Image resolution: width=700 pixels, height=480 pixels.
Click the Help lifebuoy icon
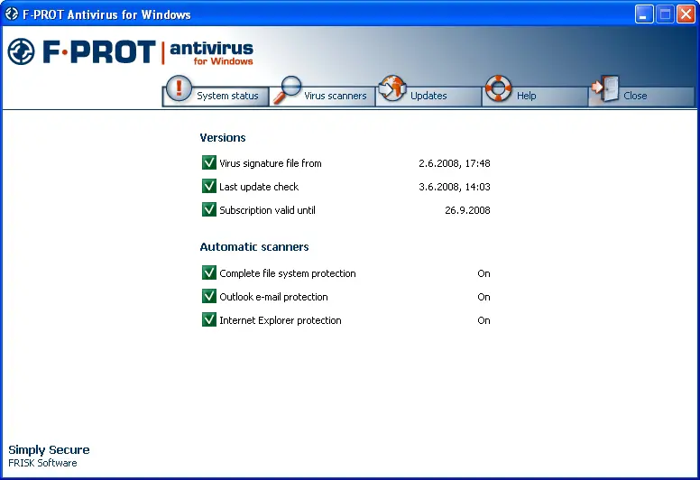498,88
